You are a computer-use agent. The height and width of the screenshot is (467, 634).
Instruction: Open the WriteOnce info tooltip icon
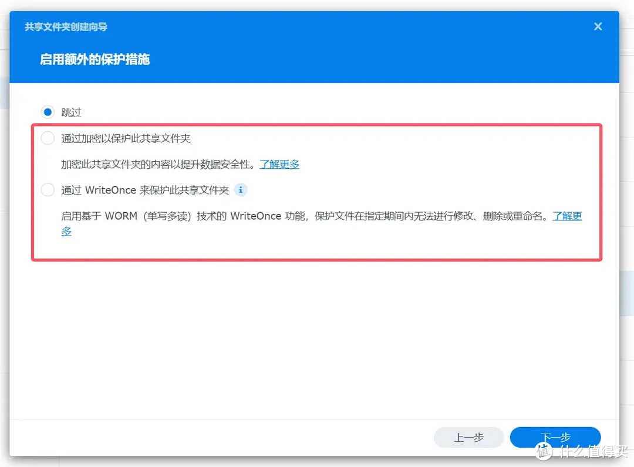click(240, 189)
